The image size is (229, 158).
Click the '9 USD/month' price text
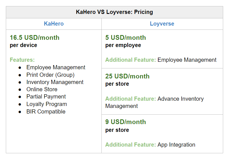click(126, 122)
